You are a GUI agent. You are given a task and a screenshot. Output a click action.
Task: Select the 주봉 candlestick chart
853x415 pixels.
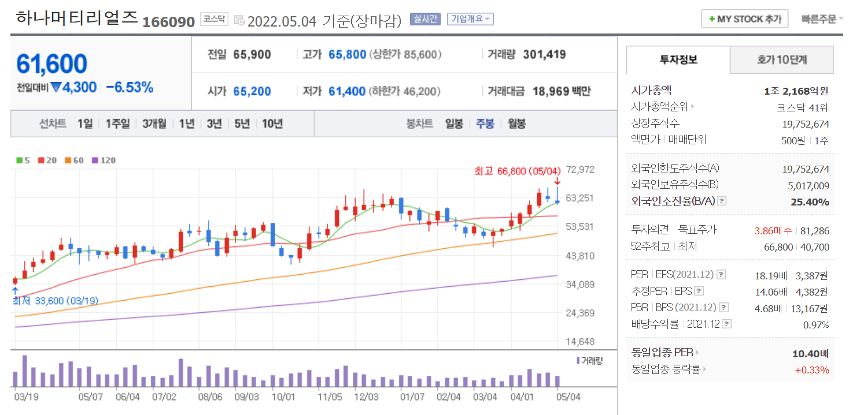[485, 124]
